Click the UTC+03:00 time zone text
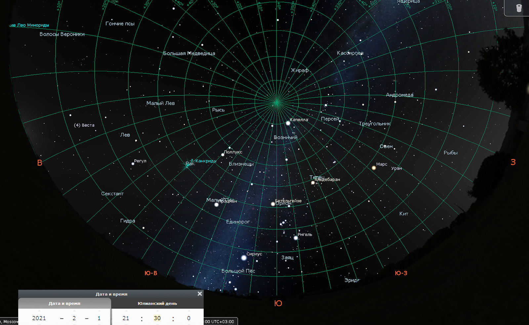Viewport: 529px width, 325px height. click(223, 322)
